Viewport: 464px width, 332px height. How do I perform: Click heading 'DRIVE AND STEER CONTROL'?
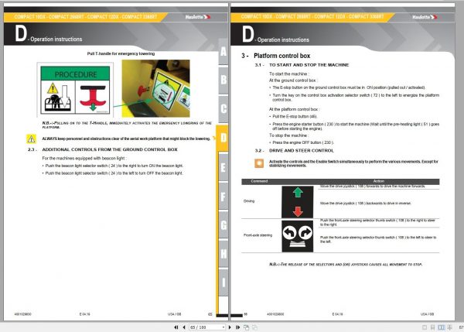tap(302, 150)
